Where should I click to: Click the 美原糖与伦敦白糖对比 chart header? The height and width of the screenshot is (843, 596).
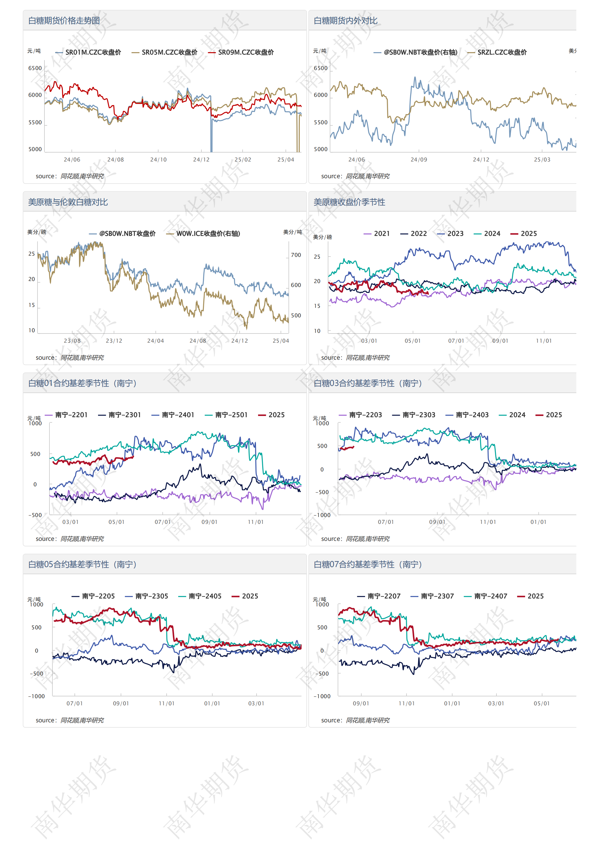tap(68, 202)
